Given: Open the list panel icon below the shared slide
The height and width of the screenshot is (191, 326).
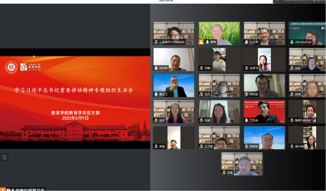Looking at the screenshot, I should point(4,157).
